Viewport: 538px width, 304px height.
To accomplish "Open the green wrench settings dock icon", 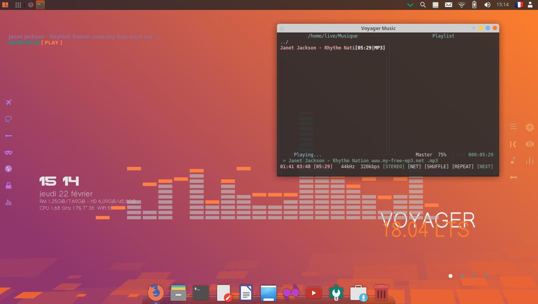I will tap(336, 293).
